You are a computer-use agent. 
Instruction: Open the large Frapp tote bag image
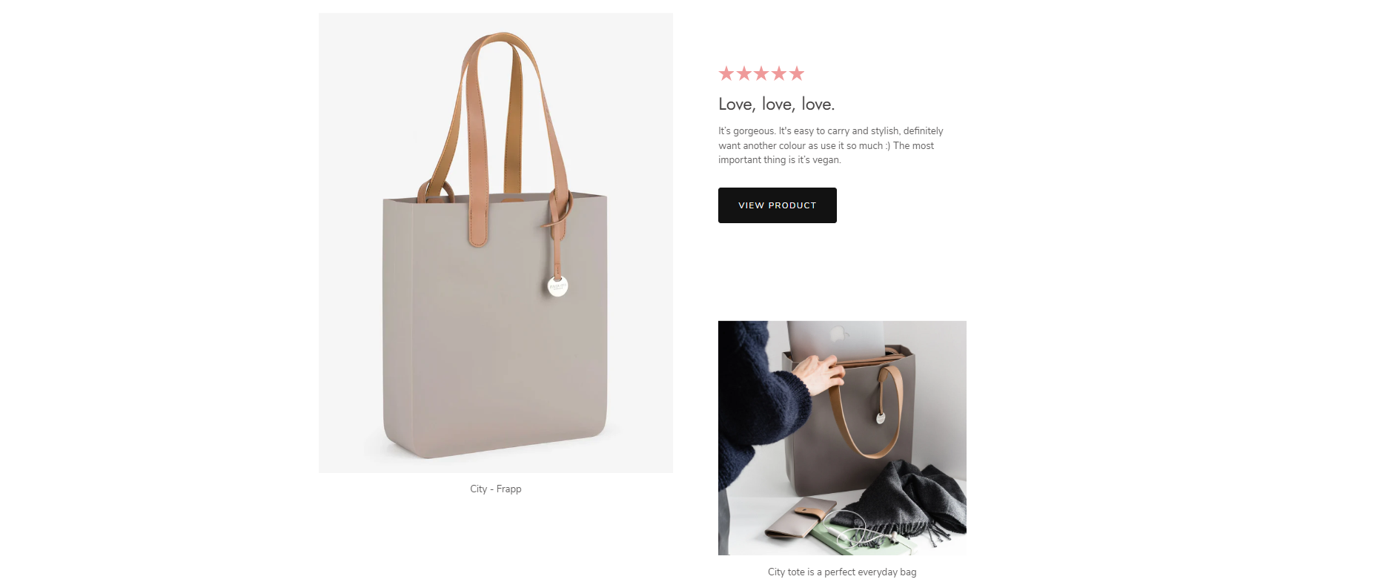coord(496,243)
